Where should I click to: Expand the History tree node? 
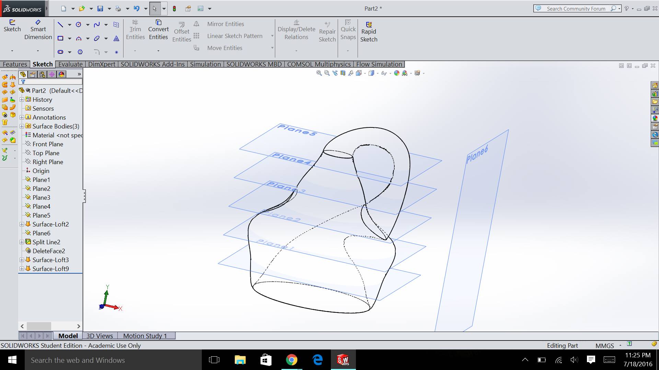pyautogui.click(x=22, y=99)
